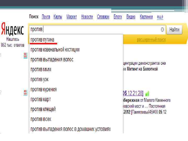Switch to the Блоги section
This screenshot has width=188, height=141.
118,17
